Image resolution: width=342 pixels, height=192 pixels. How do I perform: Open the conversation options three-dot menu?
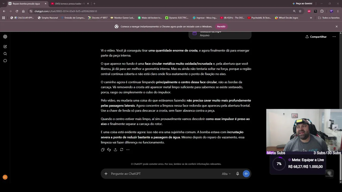pos(334,37)
